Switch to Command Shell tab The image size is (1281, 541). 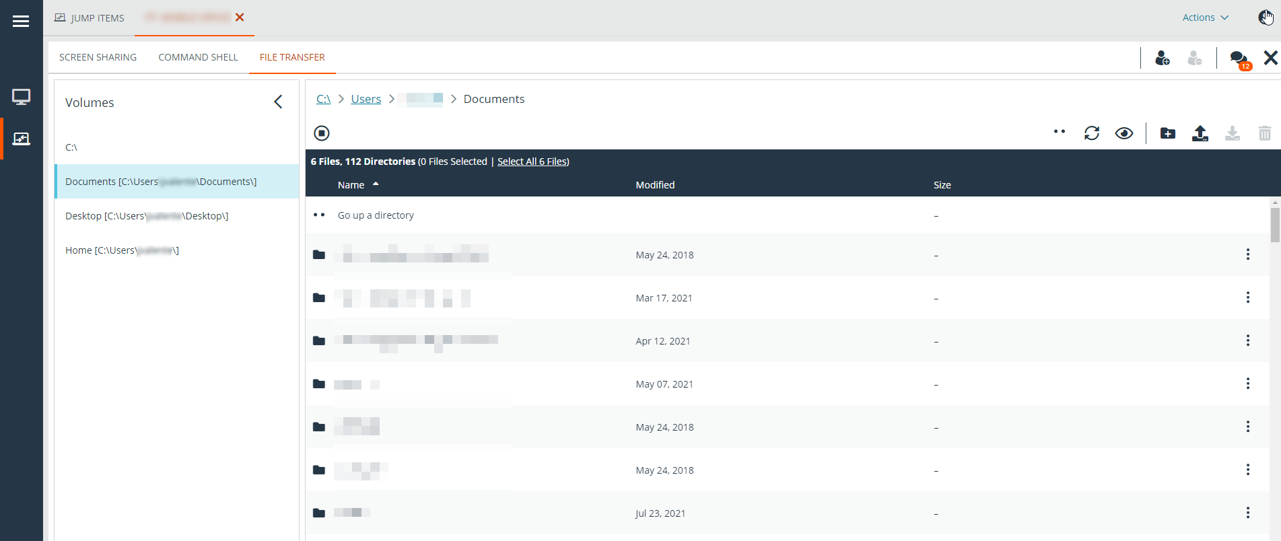coord(198,57)
